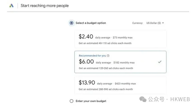Click the '$73 monthly max' text

pyautogui.click(x=123, y=38)
